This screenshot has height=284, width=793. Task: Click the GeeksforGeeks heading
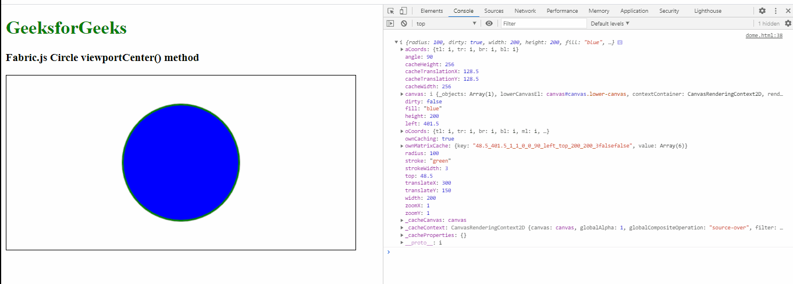(x=66, y=28)
